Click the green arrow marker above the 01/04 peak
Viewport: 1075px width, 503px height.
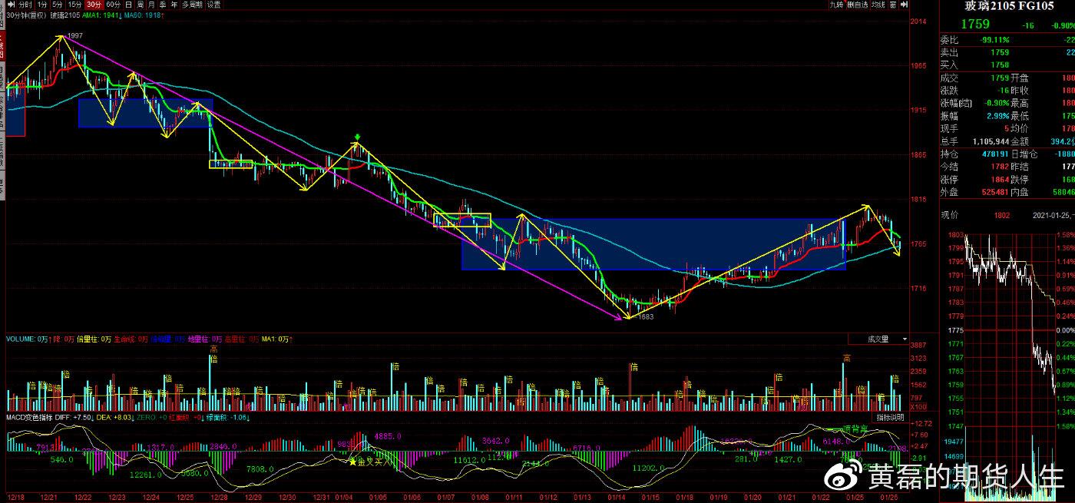(357, 139)
